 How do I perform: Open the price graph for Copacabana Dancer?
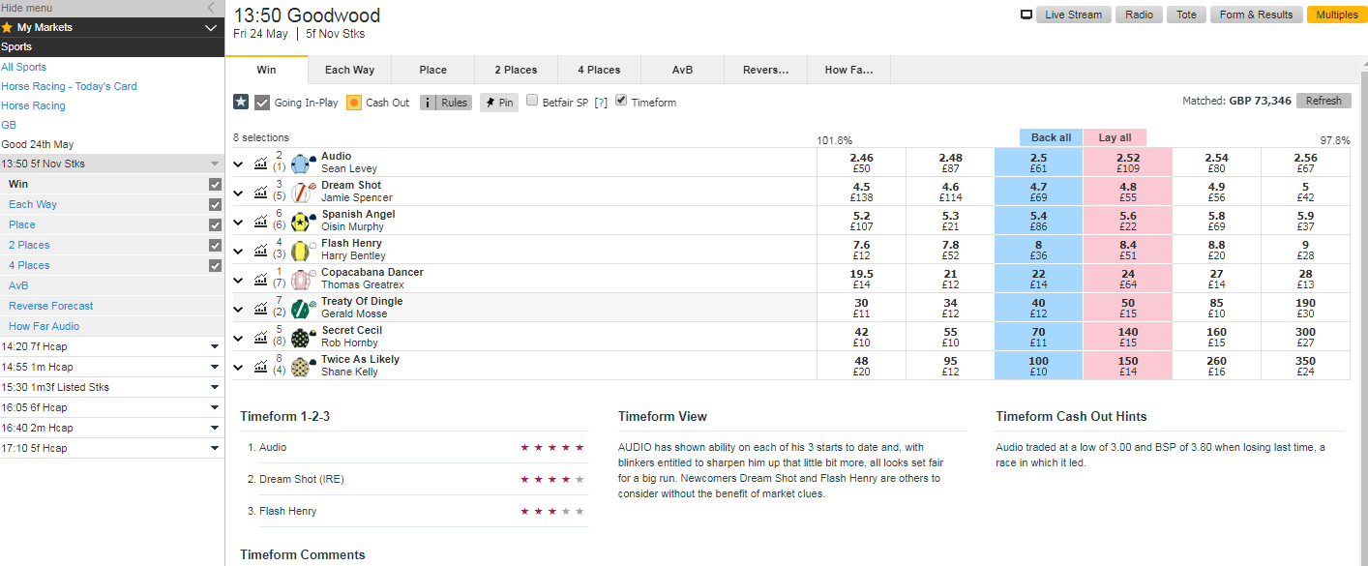click(x=260, y=280)
